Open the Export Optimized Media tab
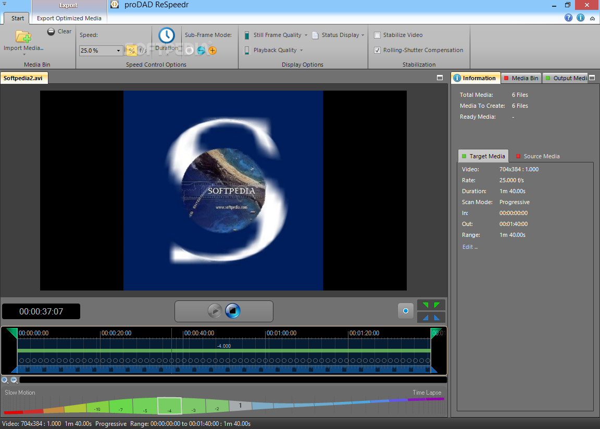Screen dimensions: 600x429 click(69, 18)
